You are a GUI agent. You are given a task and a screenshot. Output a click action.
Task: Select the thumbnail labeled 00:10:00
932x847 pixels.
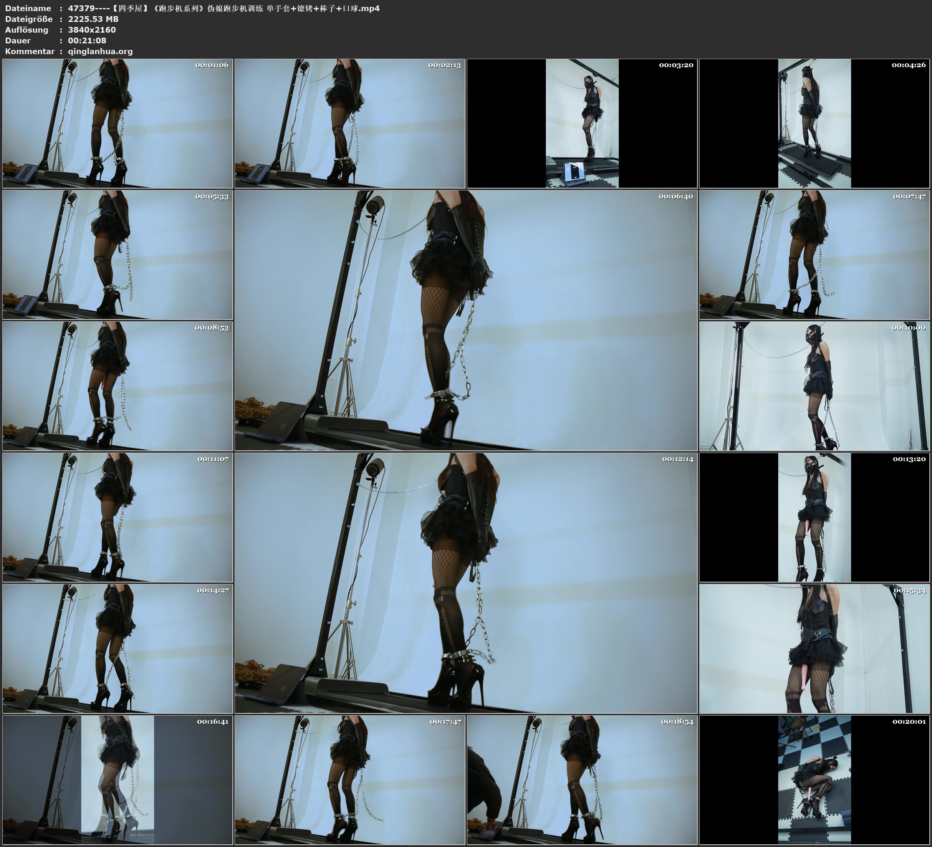pos(814,385)
